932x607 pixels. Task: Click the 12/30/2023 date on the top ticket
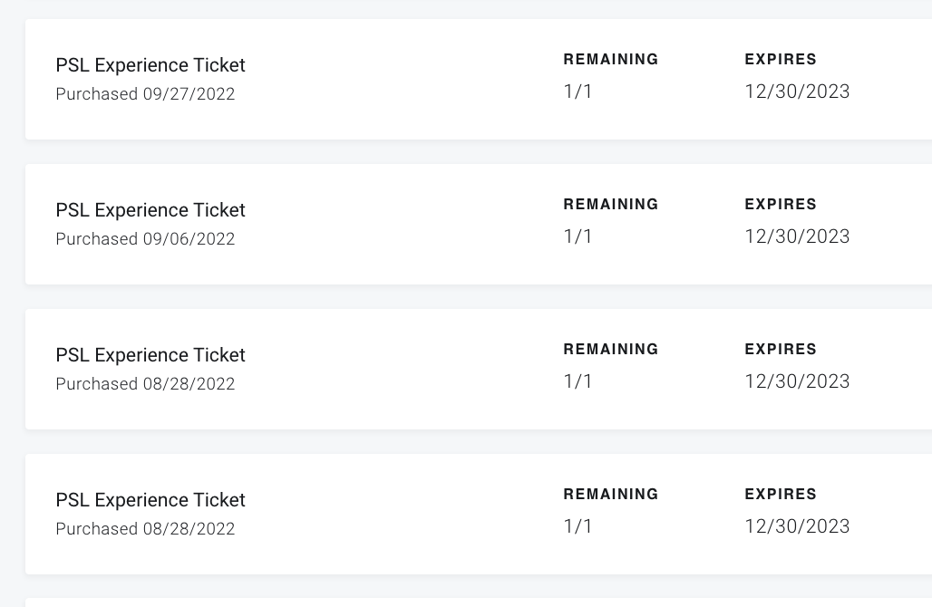click(x=797, y=91)
